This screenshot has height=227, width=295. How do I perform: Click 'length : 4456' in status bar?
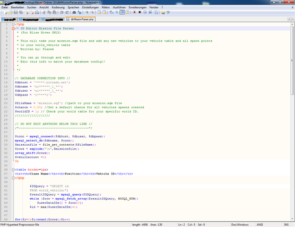140,225
